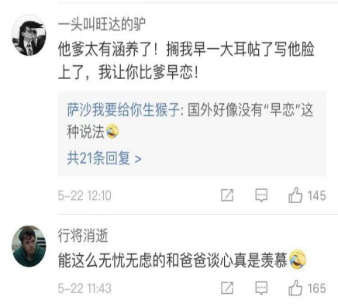Screen dimensions: 338x307
Task: Click the timestamp 5-22 12:10
Action: click(84, 195)
